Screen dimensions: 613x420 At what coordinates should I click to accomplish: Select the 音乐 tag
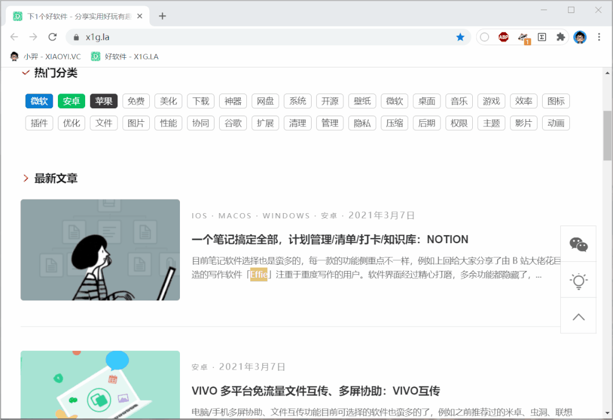tap(459, 101)
